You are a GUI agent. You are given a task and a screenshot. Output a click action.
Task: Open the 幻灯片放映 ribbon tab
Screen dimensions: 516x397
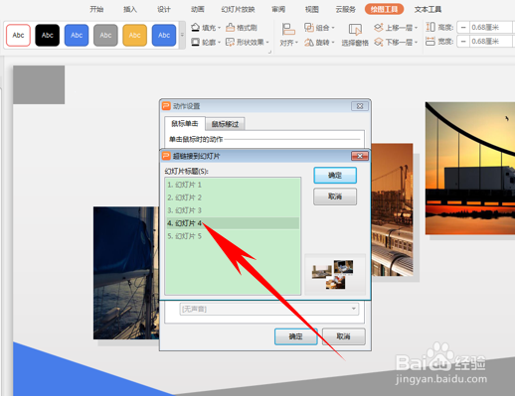click(238, 9)
